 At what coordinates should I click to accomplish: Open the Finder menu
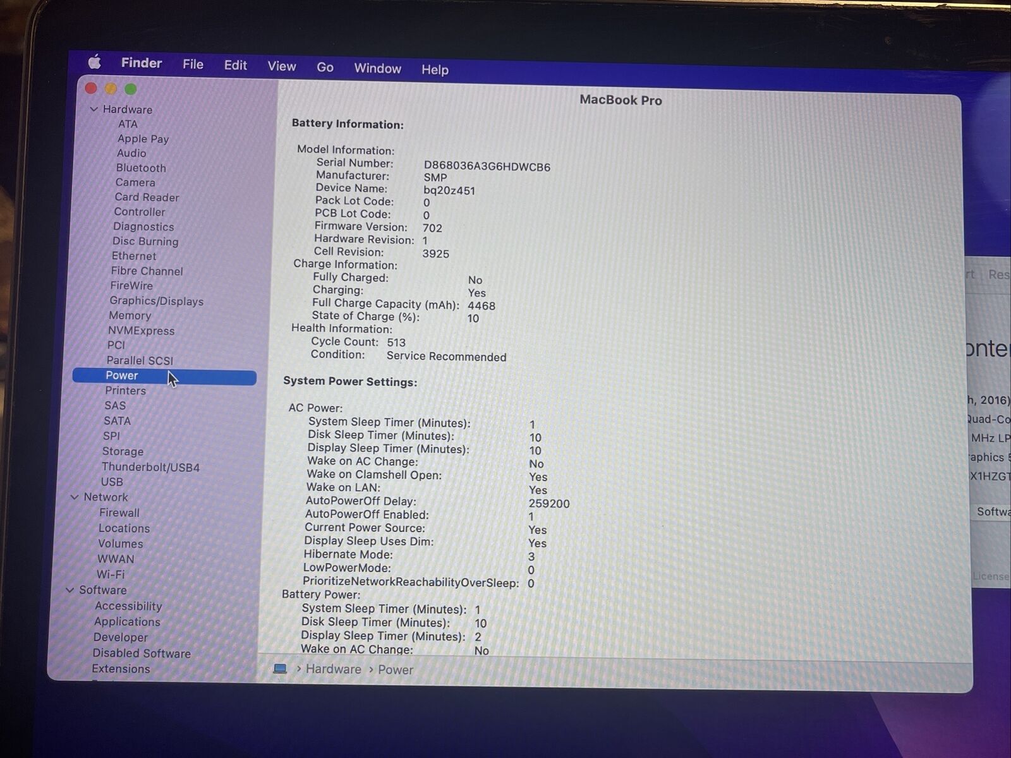pyautogui.click(x=142, y=63)
